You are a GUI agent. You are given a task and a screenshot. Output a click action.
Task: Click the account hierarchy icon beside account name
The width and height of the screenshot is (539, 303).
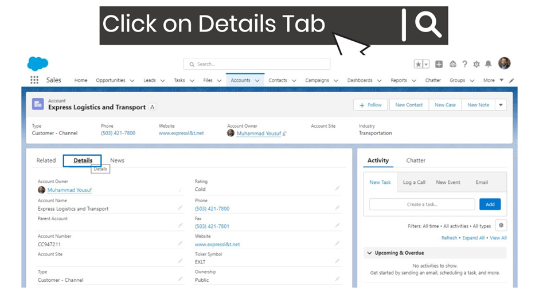tap(153, 107)
